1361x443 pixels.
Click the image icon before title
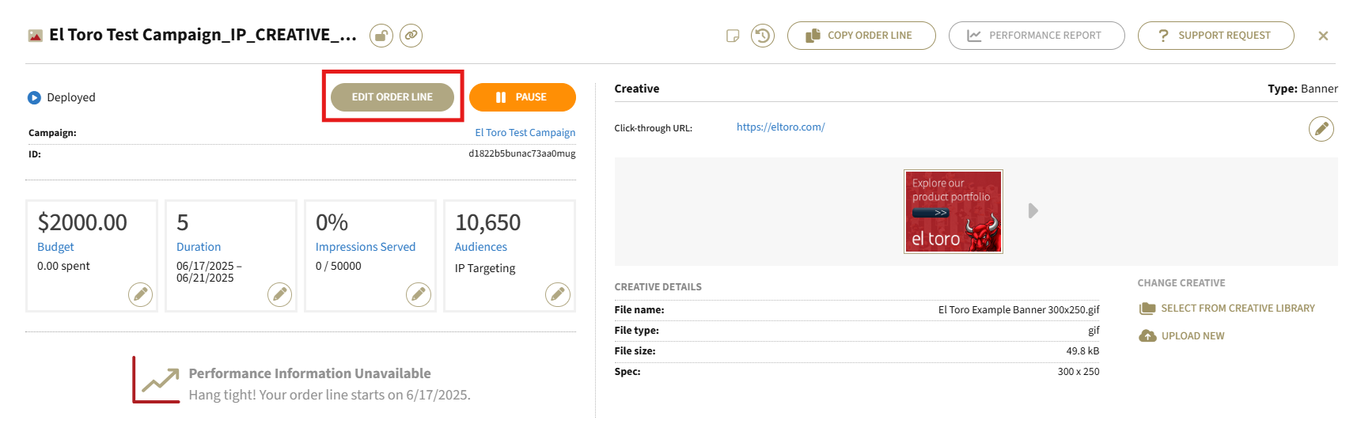[35, 36]
